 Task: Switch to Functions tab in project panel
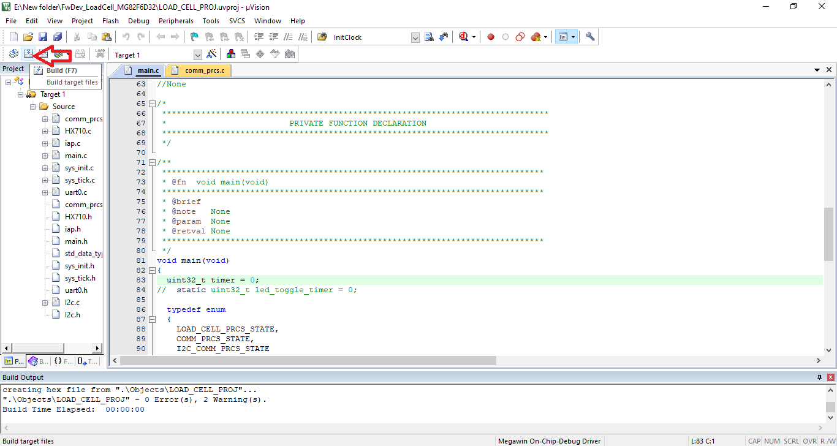(x=62, y=361)
